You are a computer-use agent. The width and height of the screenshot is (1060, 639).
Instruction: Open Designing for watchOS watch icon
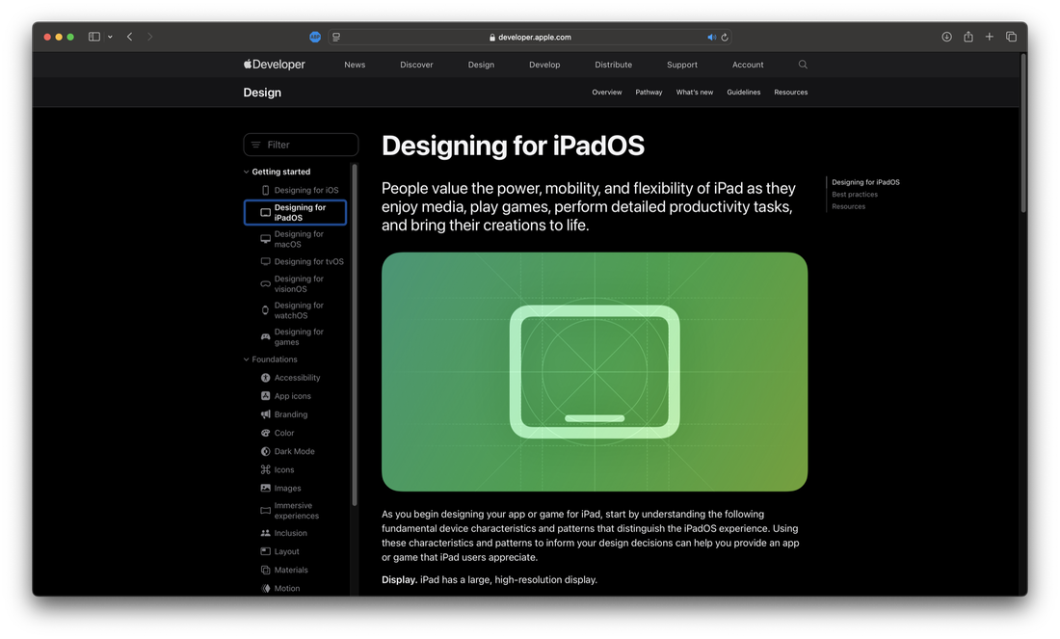coord(265,310)
